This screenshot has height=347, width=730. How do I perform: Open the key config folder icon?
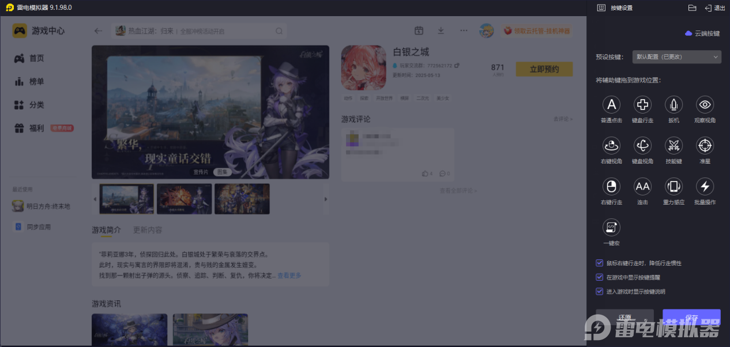693,7
